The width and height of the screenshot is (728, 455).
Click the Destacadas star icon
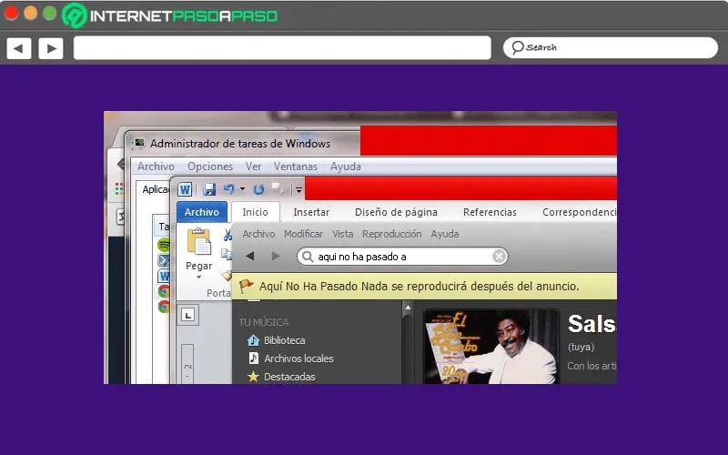click(253, 377)
